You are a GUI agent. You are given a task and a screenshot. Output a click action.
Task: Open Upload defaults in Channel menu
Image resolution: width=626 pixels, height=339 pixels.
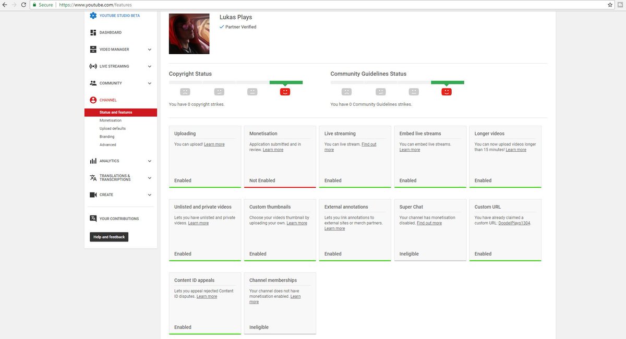click(113, 128)
